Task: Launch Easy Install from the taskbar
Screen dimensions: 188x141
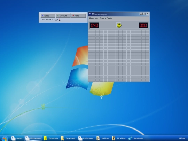Action: 68,138
